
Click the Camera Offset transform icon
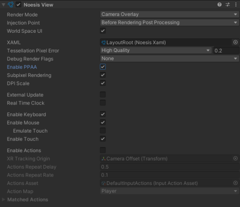tap(104, 159)
